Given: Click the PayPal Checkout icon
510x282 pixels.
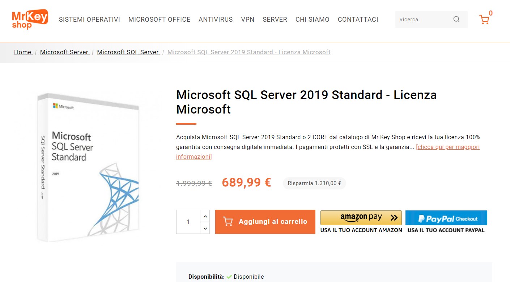Looking at the screenshot, I should click(446, 218).
